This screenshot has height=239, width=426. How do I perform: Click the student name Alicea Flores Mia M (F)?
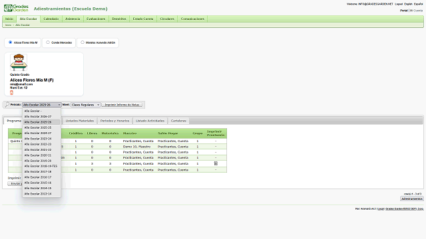click(32, 80)
